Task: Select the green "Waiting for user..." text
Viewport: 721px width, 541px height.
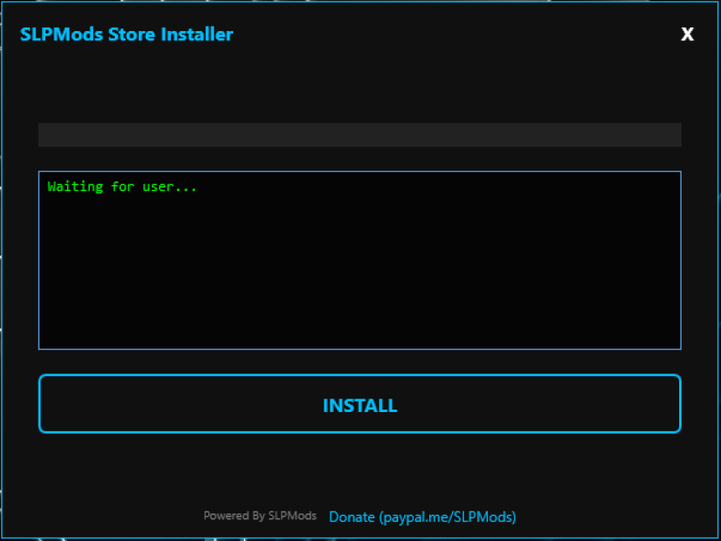Action: [122, 187]
